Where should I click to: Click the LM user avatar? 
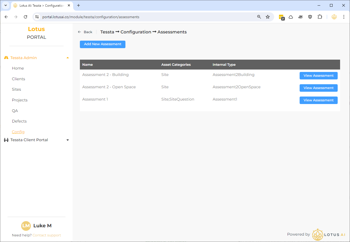pos(26,226)
